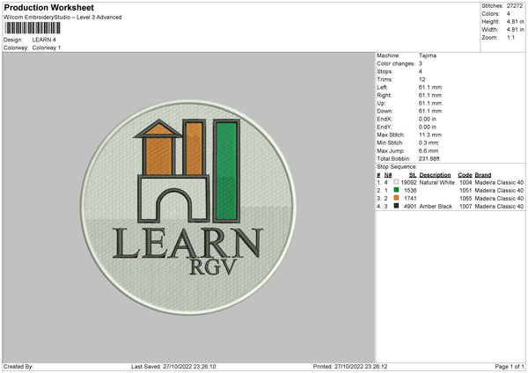Click the 'St.' column header
528x373 pixels.
click(x=413, y=175)
